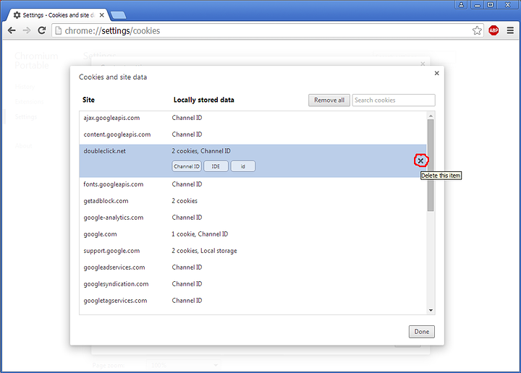Select the id cookie chip
This screenshot has height=373, width=521.
pos(243,166)
